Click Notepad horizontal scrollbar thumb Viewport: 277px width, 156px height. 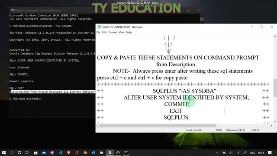coord(158,126)
